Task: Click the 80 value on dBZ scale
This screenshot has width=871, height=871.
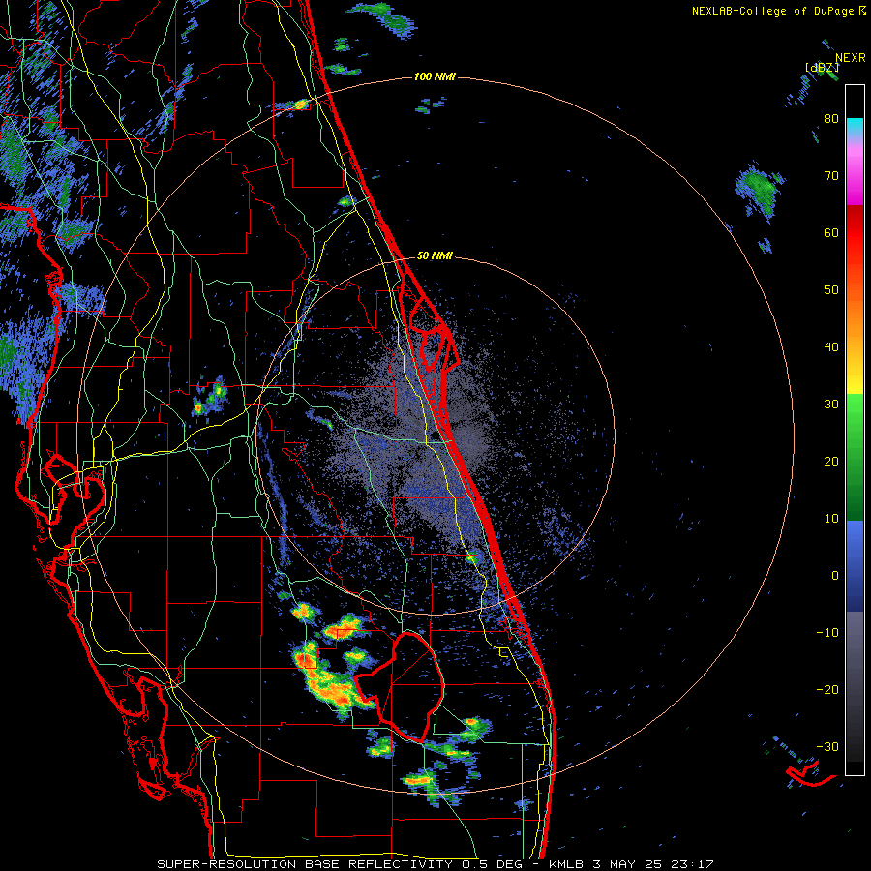Action: tap(831, 119)
